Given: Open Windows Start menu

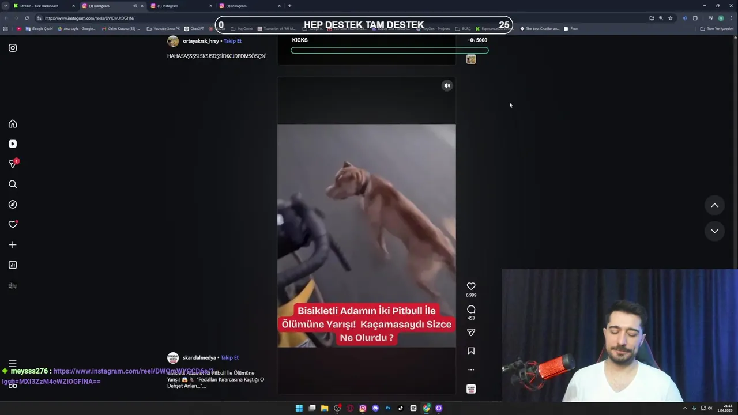Looking at the screenshot, I should pyautogui.click(x=299, y=408).
